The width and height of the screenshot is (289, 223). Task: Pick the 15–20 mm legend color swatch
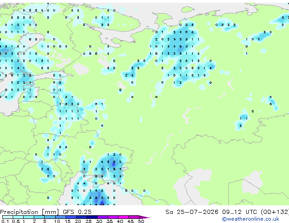click(x=71, y=217)
